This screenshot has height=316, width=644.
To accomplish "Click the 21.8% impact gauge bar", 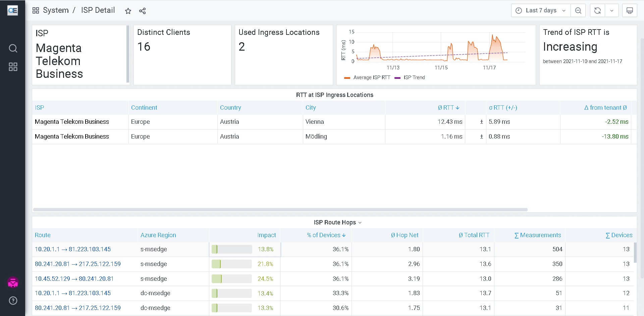I will click(x=232, y=264).
